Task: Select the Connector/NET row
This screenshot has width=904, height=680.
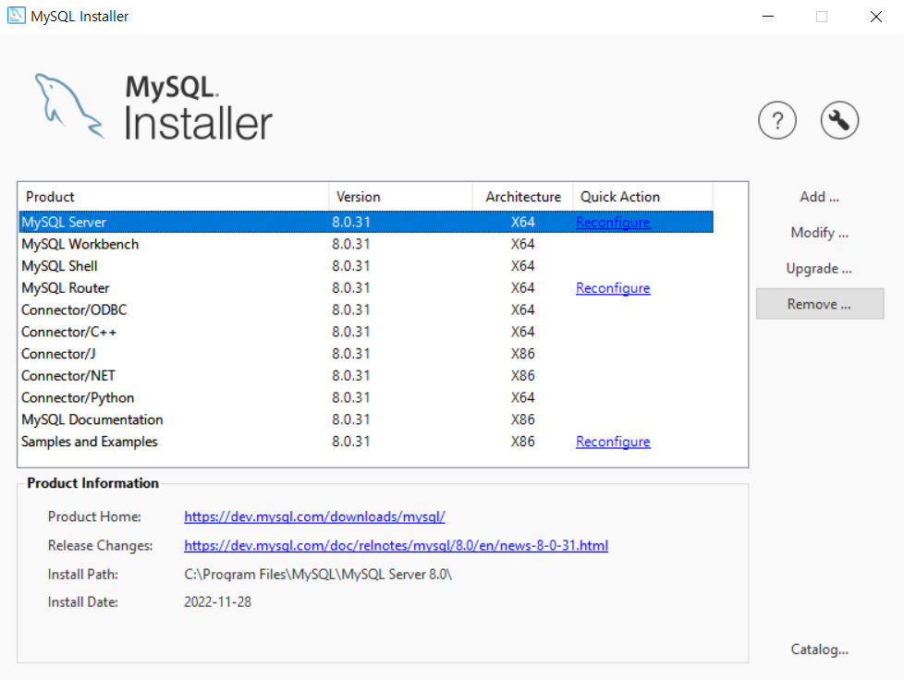Action: point(367,376)
